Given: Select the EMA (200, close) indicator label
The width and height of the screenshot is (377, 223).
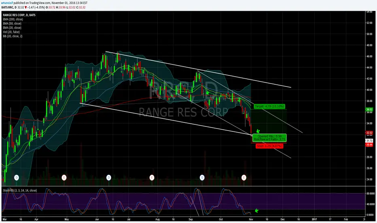Looking at the screenshot, I should click(13, 19).
